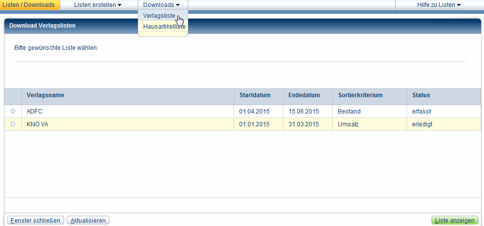Click the Fenster schließen button
The image size is (484, 226).
click(36, 221)
